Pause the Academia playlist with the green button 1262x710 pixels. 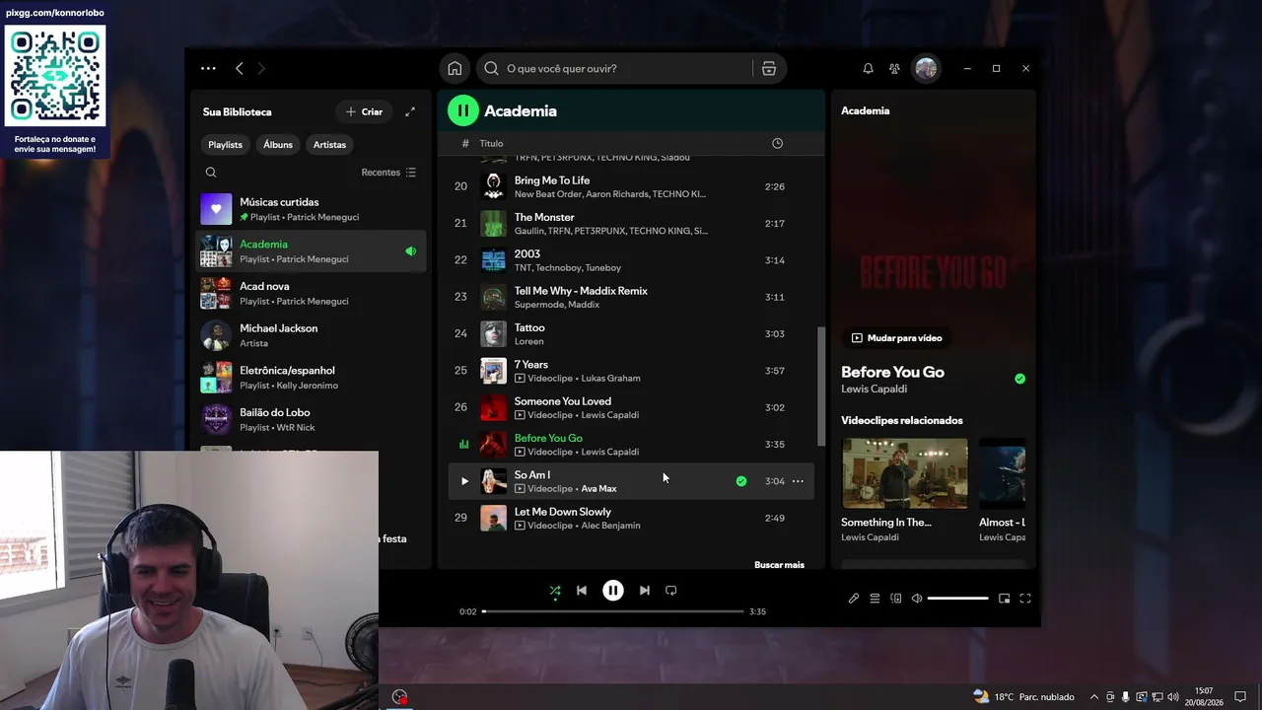pos(463,110)
